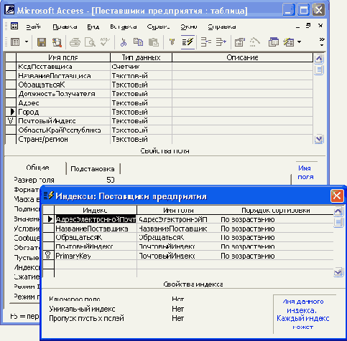
Task: Click the Paste toolbar icon
Action: click(154, 42)
